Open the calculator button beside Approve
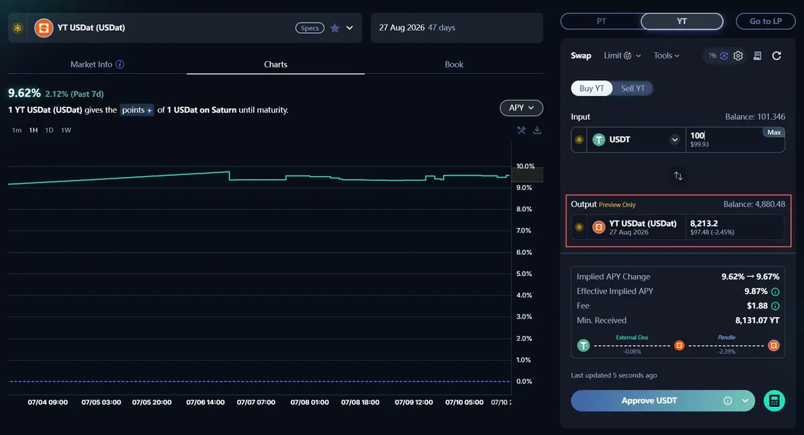The height and width of the screenshot is (435, 804). [x=775, y=401]
